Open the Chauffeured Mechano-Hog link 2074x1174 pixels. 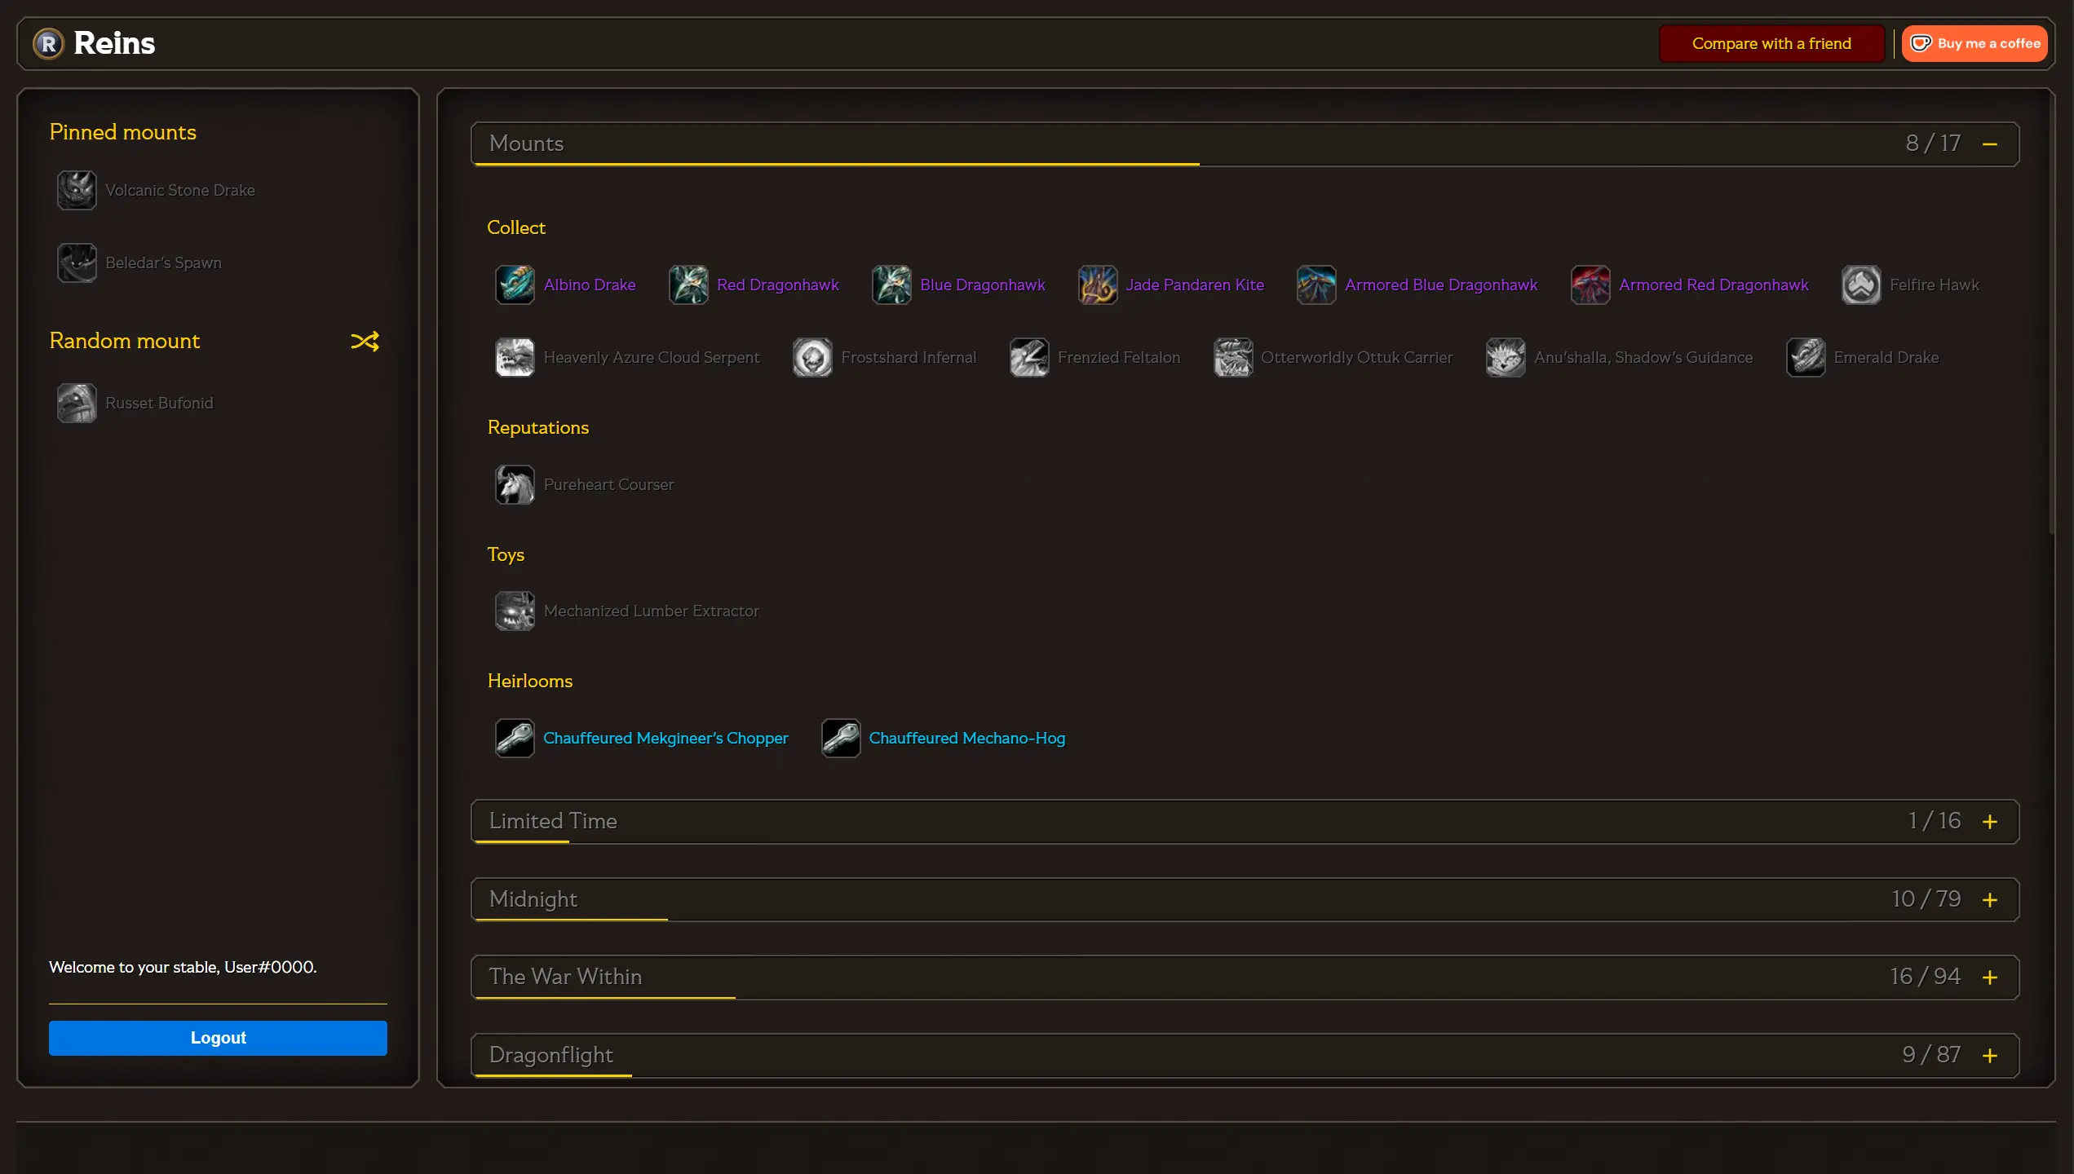click(967, 738)
